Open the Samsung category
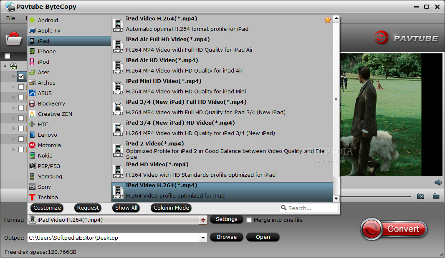 pos(69,176)
